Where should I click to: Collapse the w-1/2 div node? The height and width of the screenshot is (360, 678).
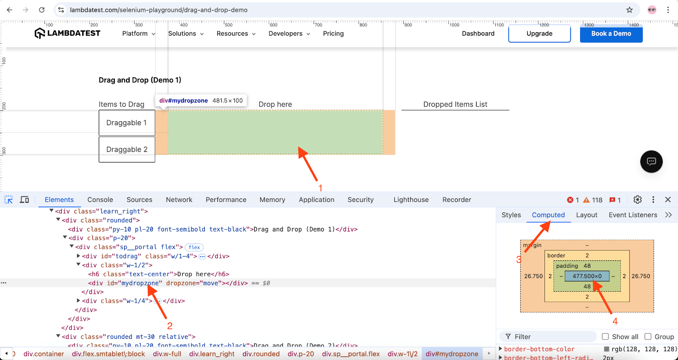(78, 265)
